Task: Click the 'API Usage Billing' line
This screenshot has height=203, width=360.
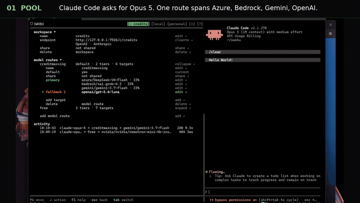Action: point(244,36)
